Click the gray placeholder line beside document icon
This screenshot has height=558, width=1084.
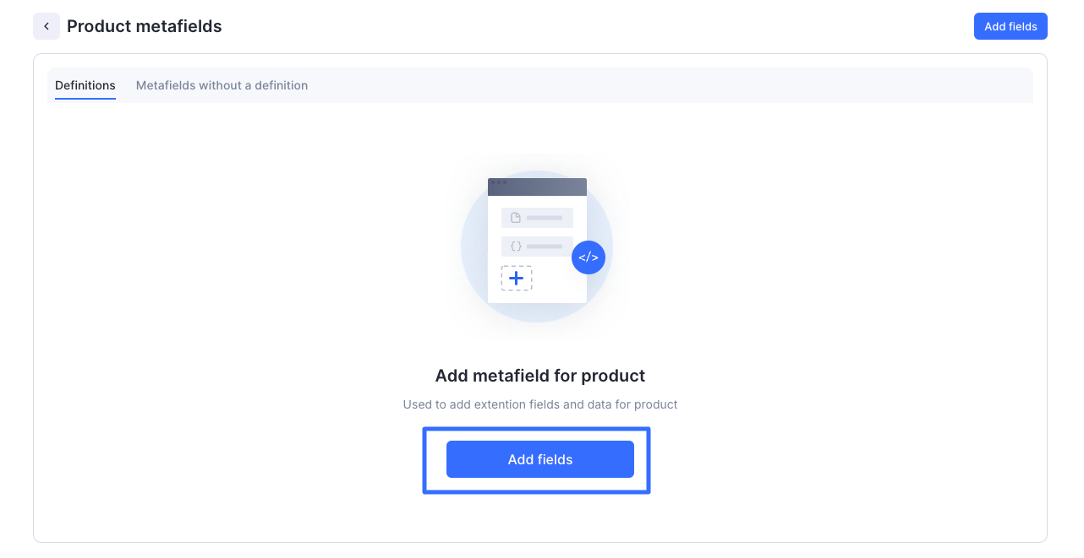(545, 218)
